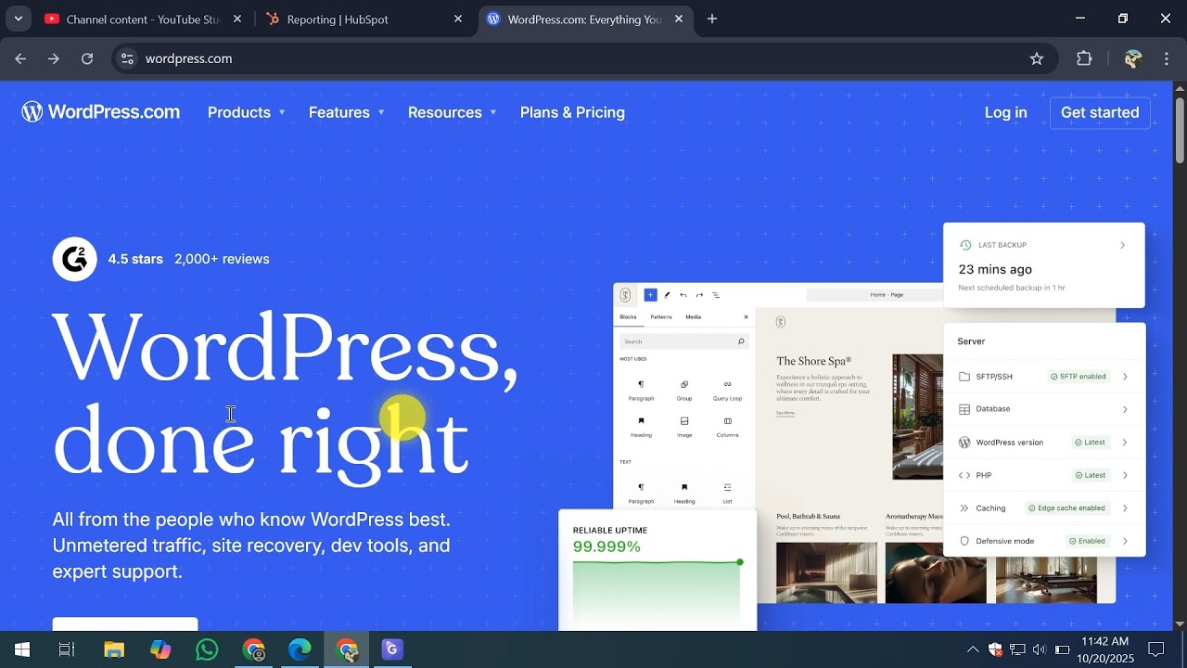
Task: Go back using the browser back arrow
Action: [x=20, y=58]
